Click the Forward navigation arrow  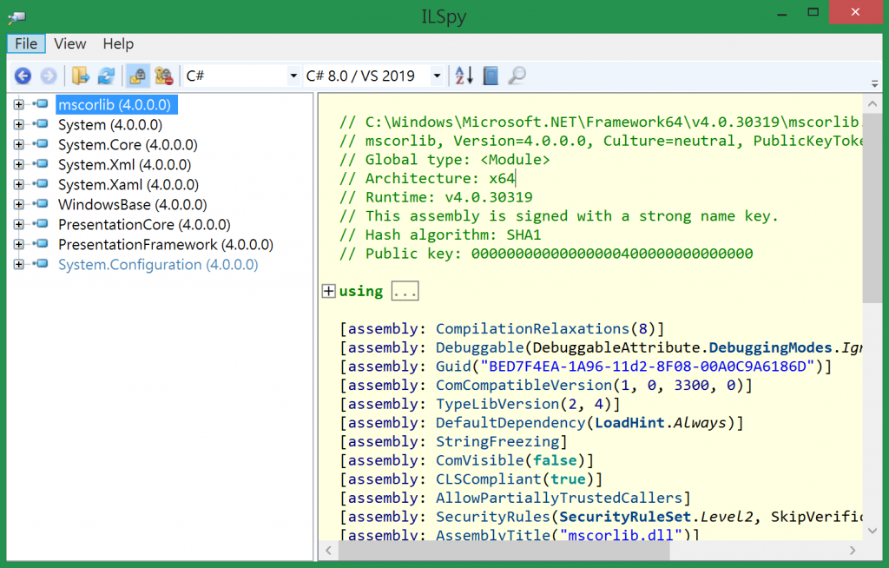[49, 76]
